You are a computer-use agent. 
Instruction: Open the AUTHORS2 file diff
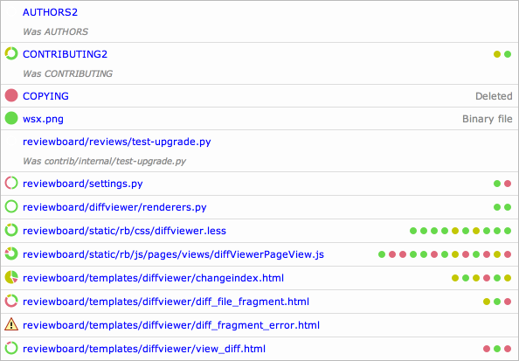point(50,12)
